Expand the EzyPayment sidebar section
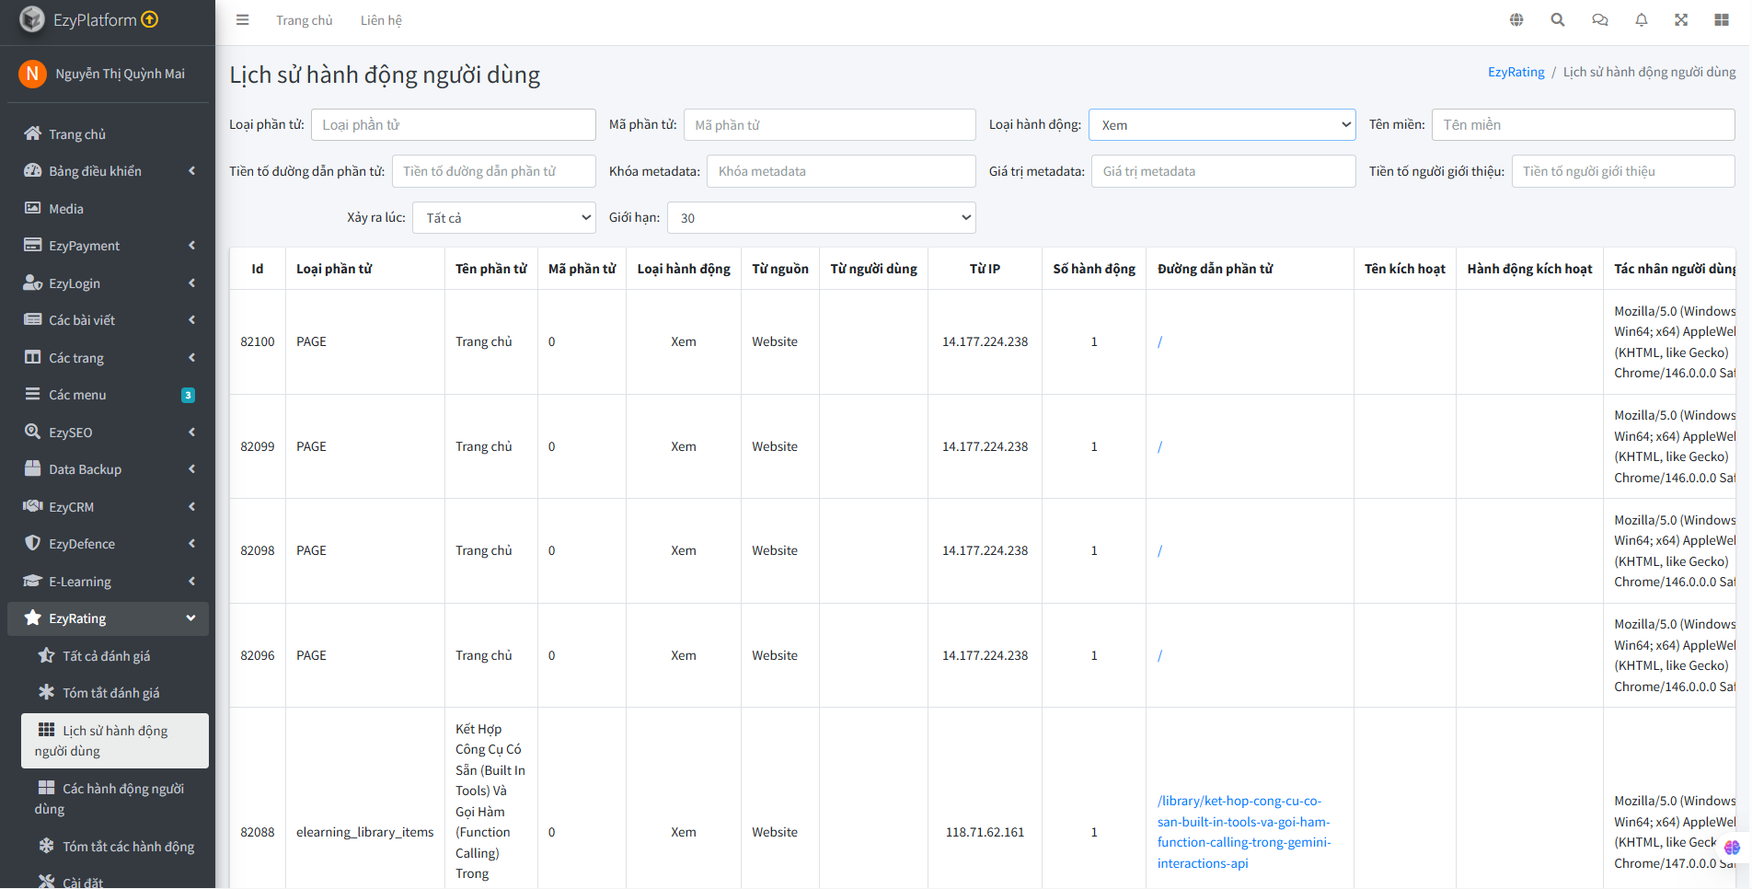The height and width of the screenshot is (889, 1752). coord(85,245)
